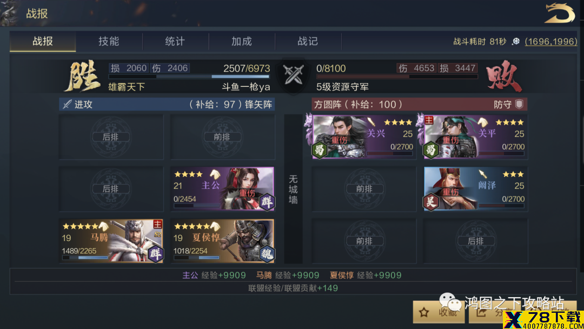Switch to the 技能 tab
Viewport: 584px width, 329px height.
pyautogui.click(x=109, y=41)
